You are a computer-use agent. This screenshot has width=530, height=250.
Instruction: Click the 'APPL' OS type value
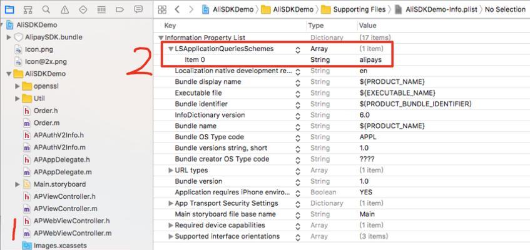point(368,137)
